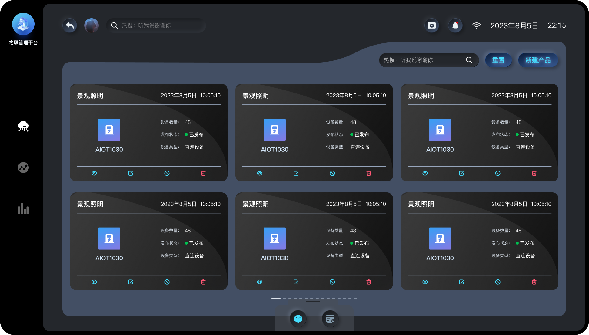Select the trend analysis sidebar icon

click(23, 167)
